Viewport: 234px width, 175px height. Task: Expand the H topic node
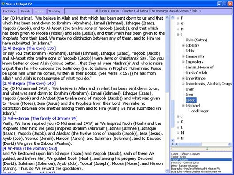(178, 29)
